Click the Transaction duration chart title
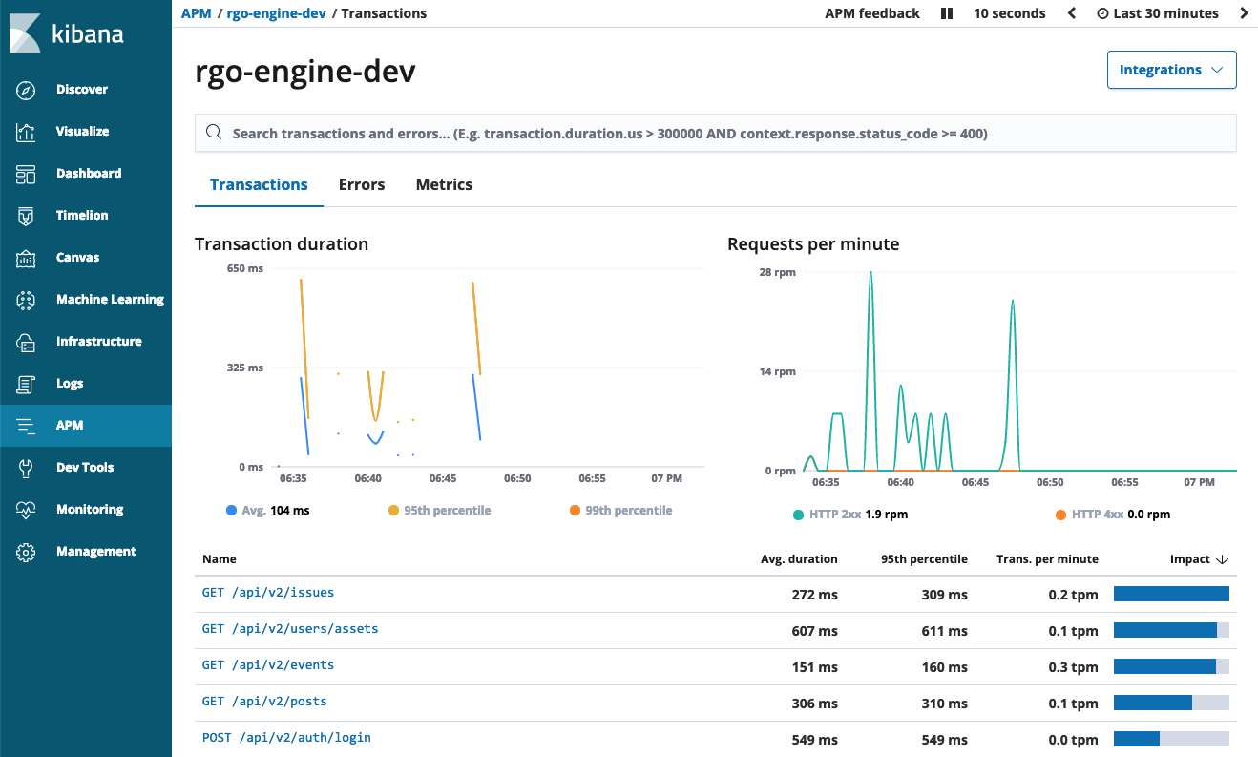 282,243
